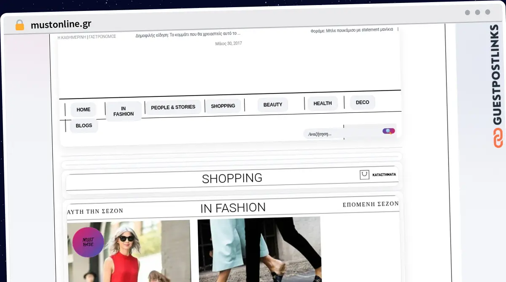Open the street style legs photo
506x282 pixels.
tap(259, 250)
